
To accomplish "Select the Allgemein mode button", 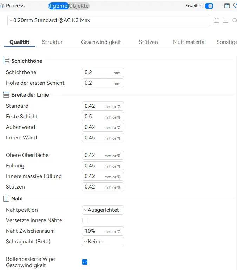I will (58, 6).
